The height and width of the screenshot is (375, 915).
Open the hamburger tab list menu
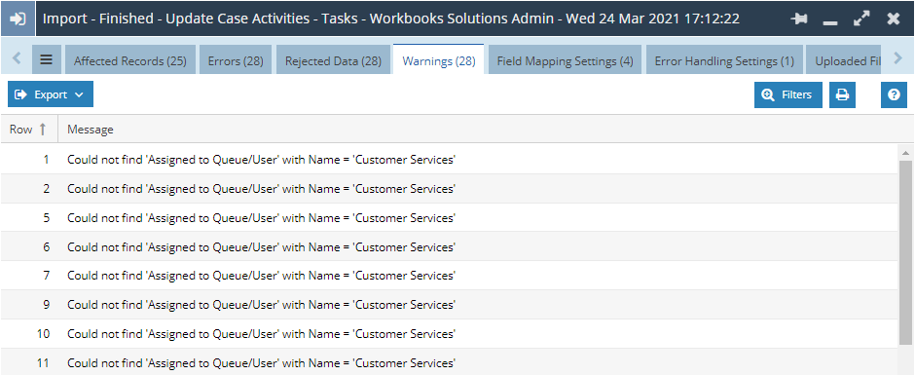pyautogui.click(x=47, y=59)
